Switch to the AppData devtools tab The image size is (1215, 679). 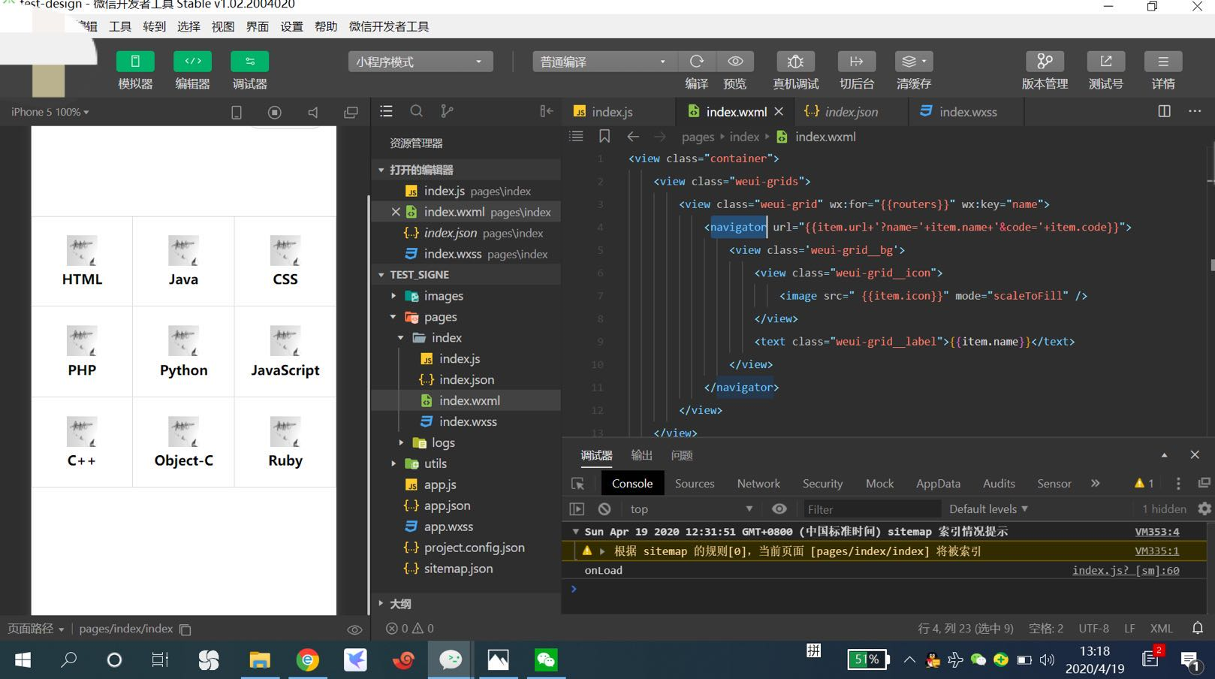(x=938, y=484)
